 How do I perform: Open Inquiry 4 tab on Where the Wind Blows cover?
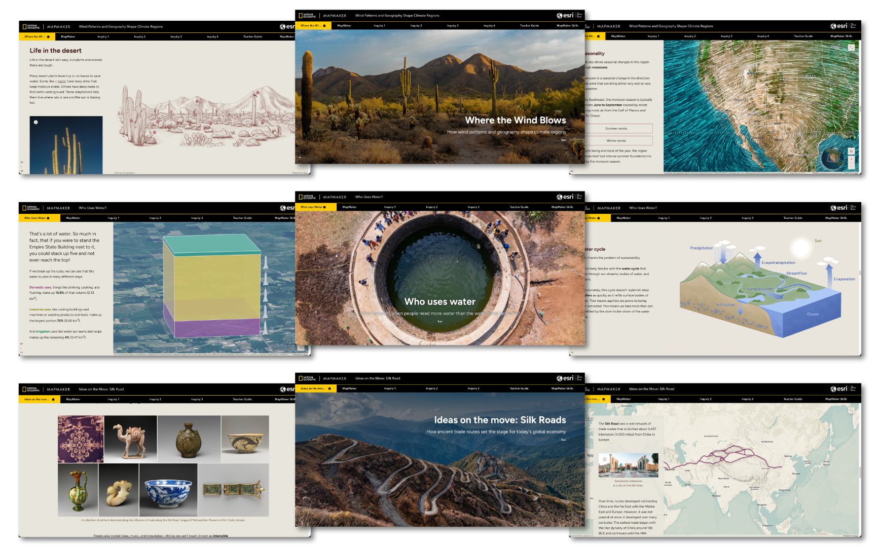(489, 25)
